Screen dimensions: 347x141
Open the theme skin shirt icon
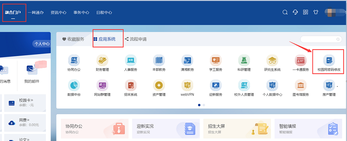(x=316, y=12)
